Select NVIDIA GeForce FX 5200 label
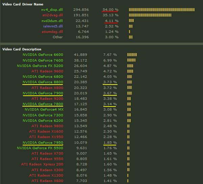Image resolution: width=203 pixels, height=184 pixels. [40, 66]
